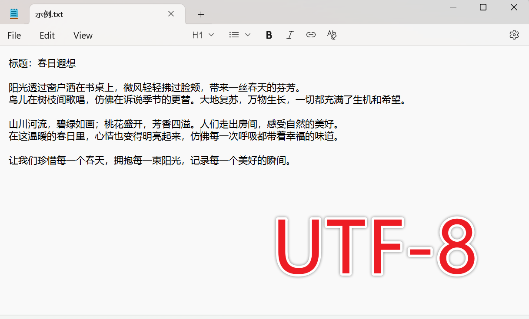
Task: Apply the H1 heading style
Action: tap(196, 35)
